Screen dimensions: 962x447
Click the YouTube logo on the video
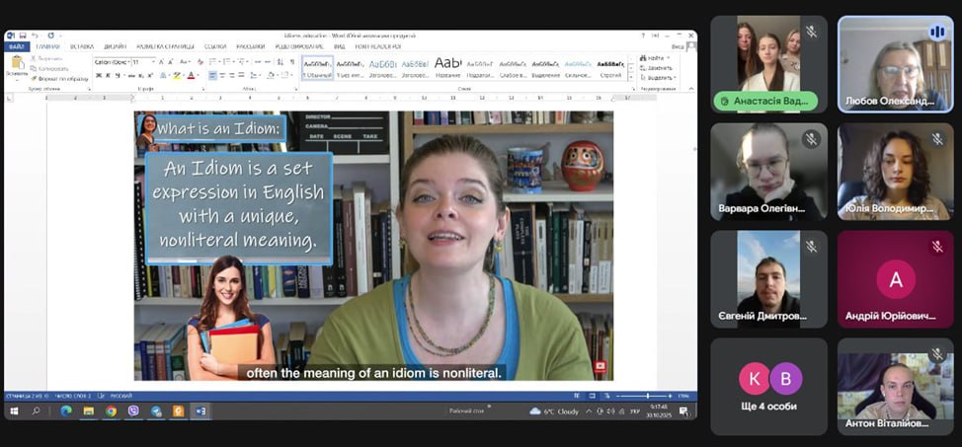point(600,366)
